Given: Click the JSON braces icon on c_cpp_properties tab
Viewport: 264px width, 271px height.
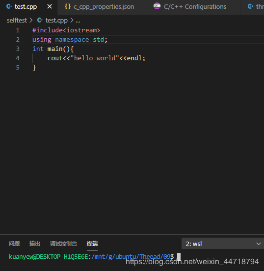Looking at the screenshot, I should click(x=68, y=6).
